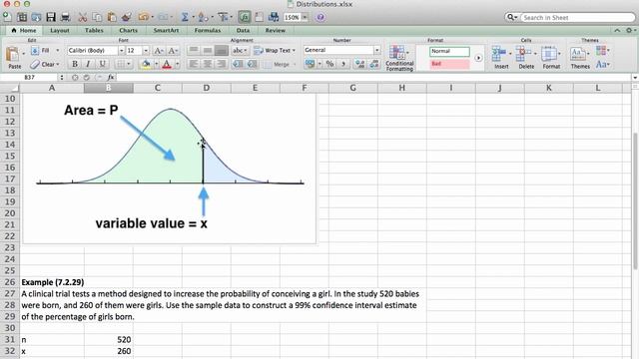Viewport: 639px width, 359px height.
Task: Expand the borders dropdown
Action: pyautogui.click(x=129, y=64)
